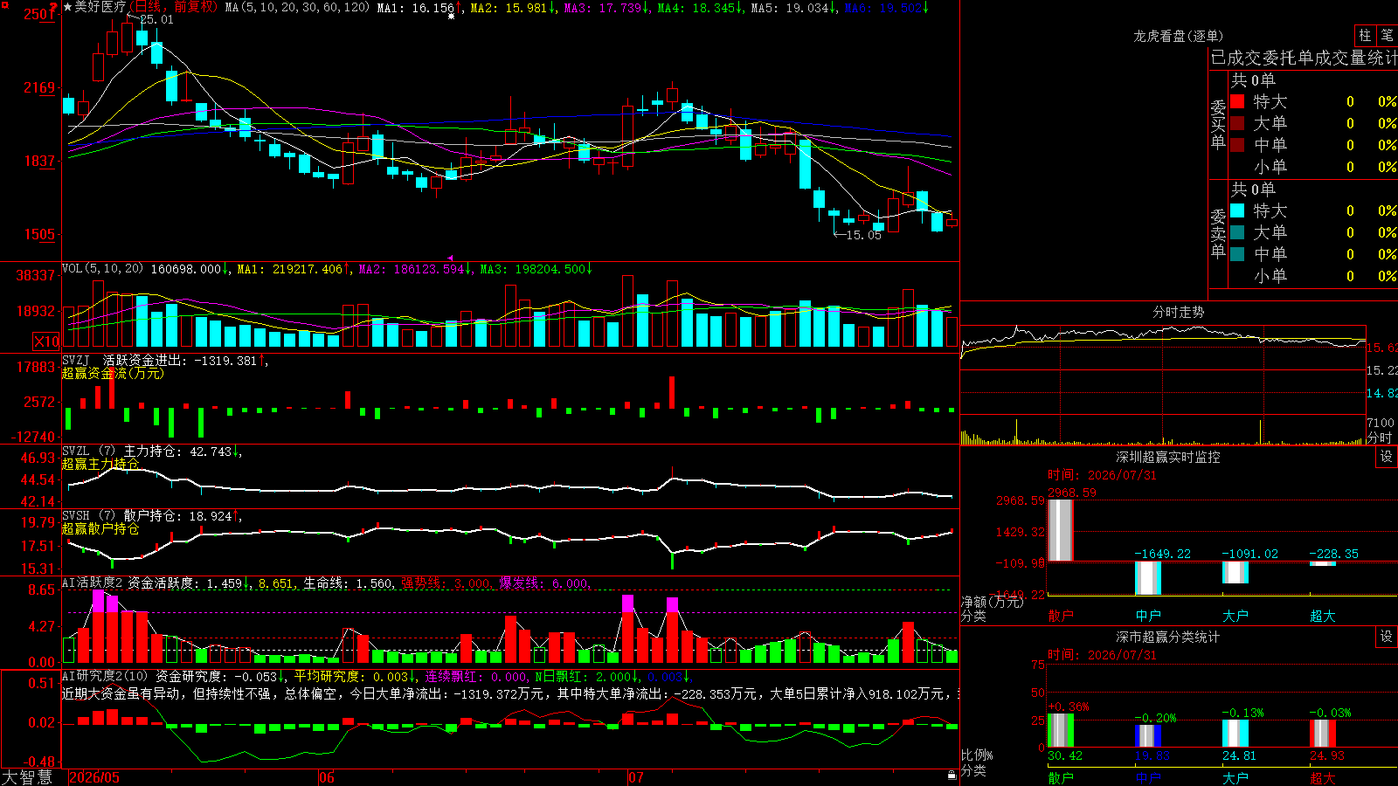
Task: Click the 时间: 2026/07/31 label in 深圳超赢实时监控
Action: click(x=1102, y=475)
